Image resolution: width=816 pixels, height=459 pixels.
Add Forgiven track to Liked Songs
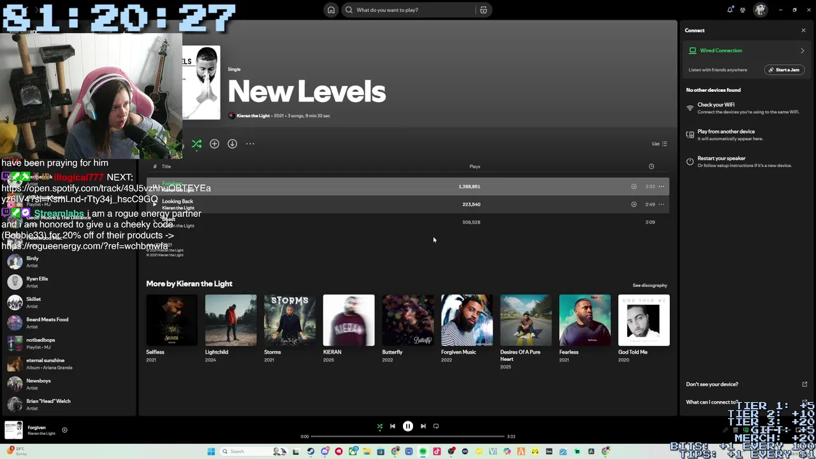click(634, 187)
